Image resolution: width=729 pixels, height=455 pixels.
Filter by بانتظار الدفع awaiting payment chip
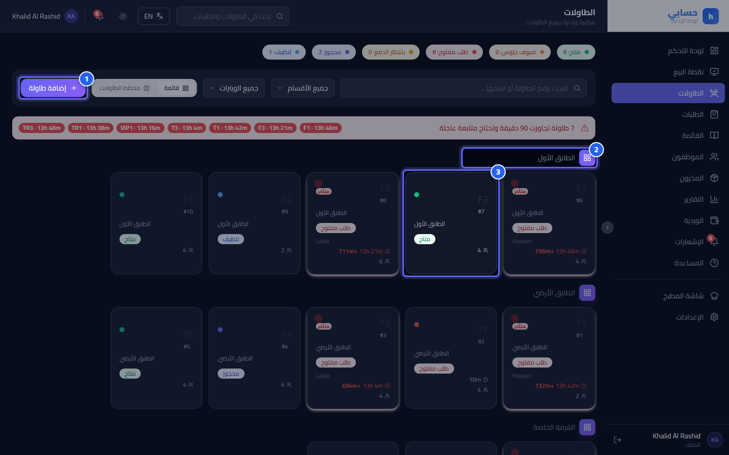[391, 52]
